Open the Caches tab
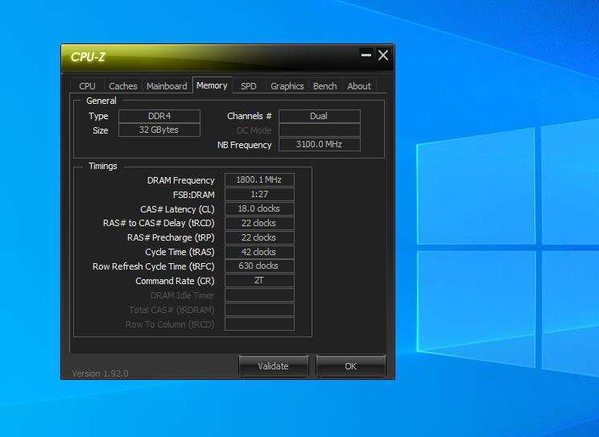The height and width of the screenshot is (437, 599). click(123, 86)
